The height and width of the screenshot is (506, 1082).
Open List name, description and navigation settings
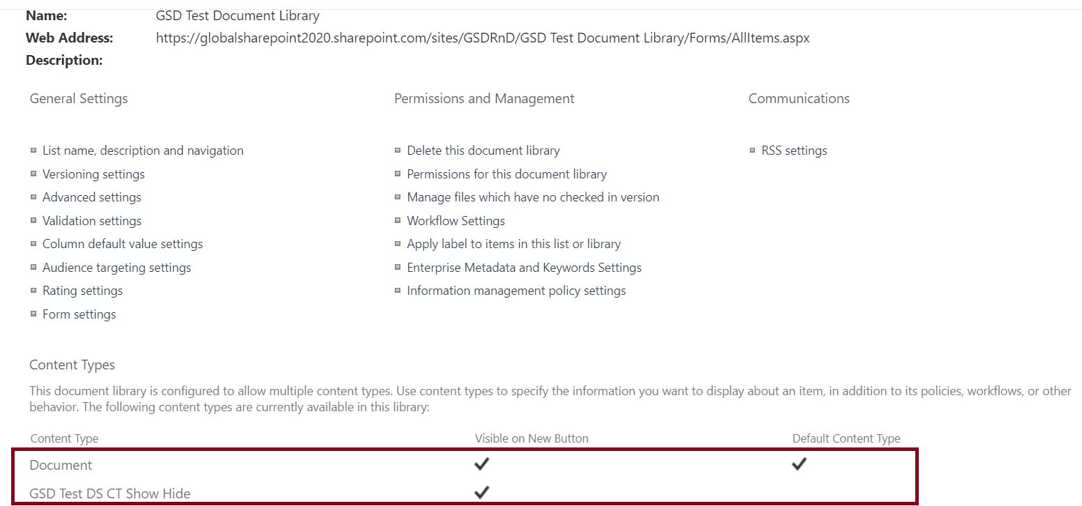(143, 151)
